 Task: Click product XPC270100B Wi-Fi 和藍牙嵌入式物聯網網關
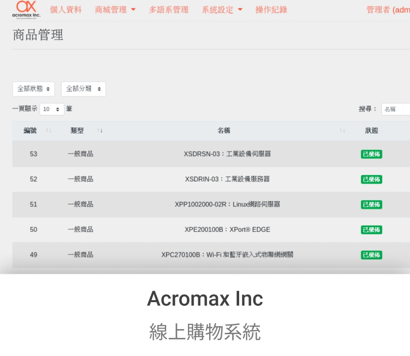point(227,255)
